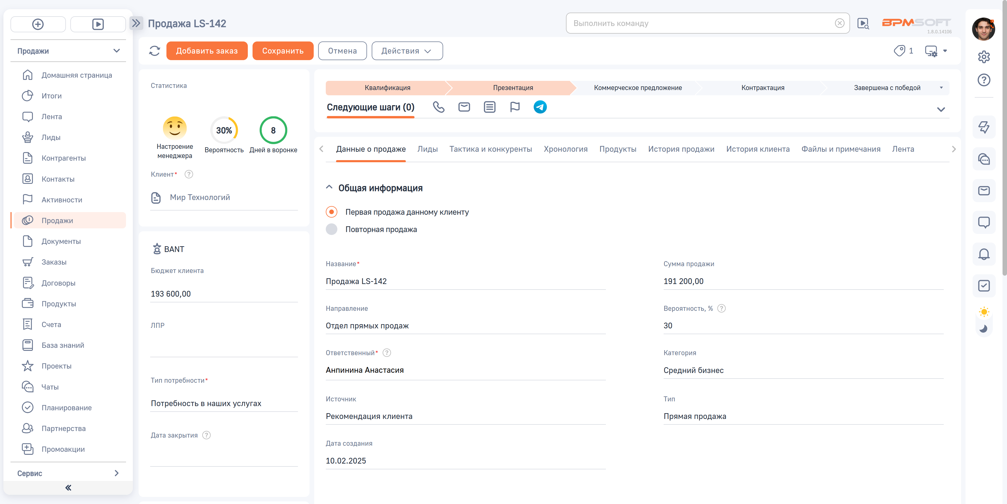
Task: Expand the Сервис section arrow
Action: [117, 474]
